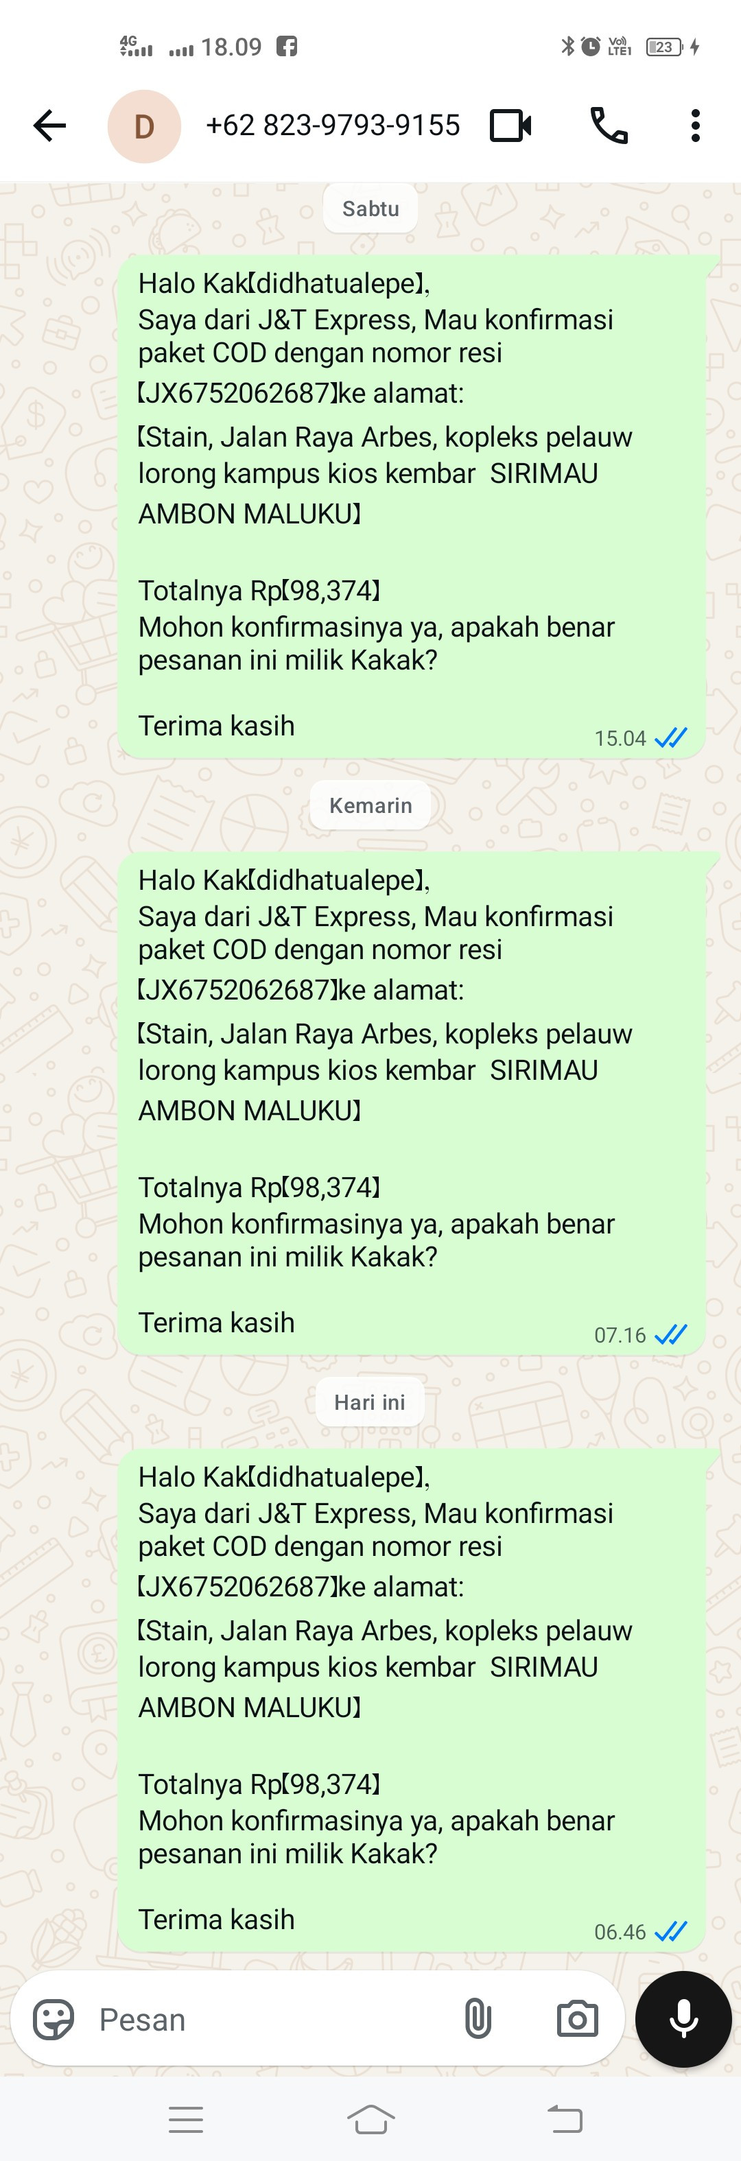Open the three-dot more options menu

tap(695, 126)
